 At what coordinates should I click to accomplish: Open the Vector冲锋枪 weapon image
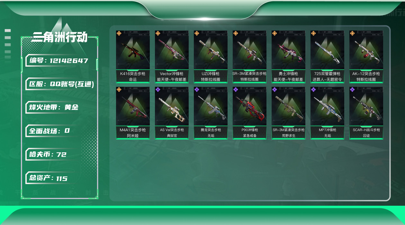pos(172,50)
